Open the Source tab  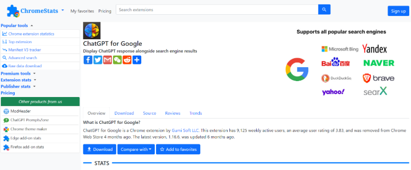coord(150,113)
